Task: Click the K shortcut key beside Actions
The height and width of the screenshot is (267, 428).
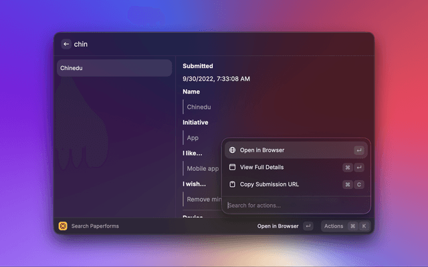Action: pyautogui.click(x=364, y=226)
